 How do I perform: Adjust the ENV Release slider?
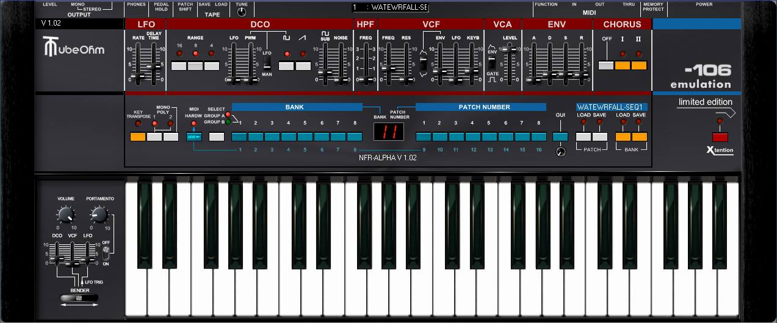click(583, 76)
